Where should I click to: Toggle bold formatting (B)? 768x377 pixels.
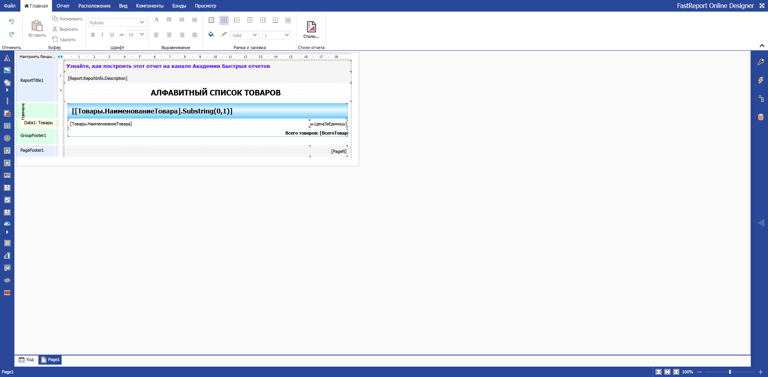(93, 35)
